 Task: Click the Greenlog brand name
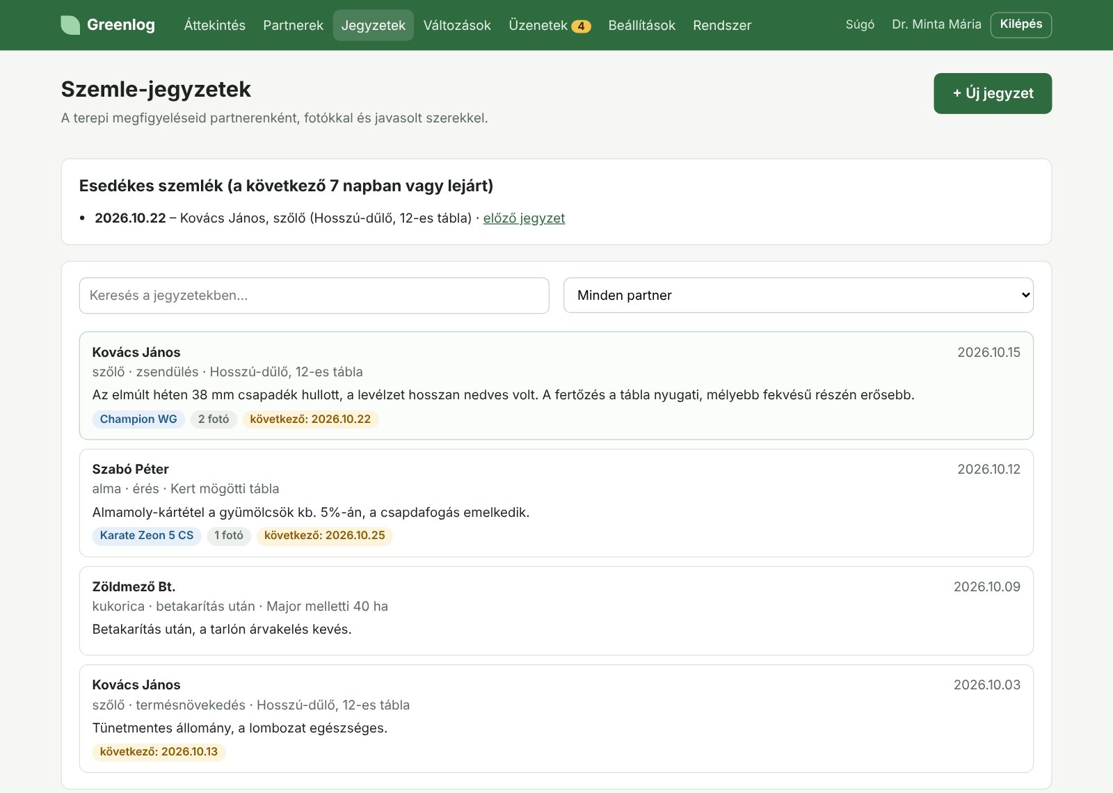coord(121,25)
